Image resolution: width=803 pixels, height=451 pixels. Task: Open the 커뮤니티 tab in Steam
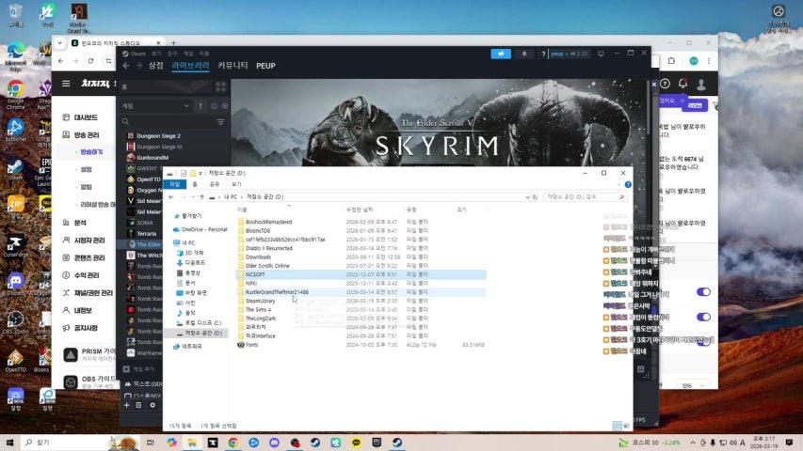pos(233,66)
